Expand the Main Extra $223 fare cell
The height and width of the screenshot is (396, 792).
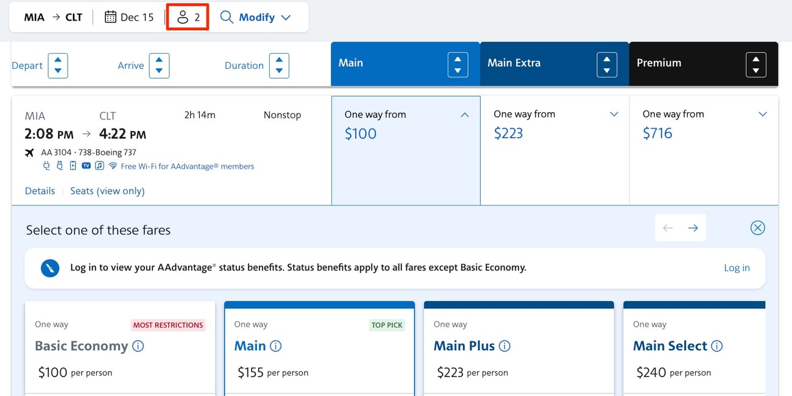pyautogui.click(x=555, y=150)
